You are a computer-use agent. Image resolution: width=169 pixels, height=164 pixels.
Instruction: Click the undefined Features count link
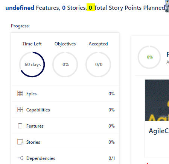point(20,8)
